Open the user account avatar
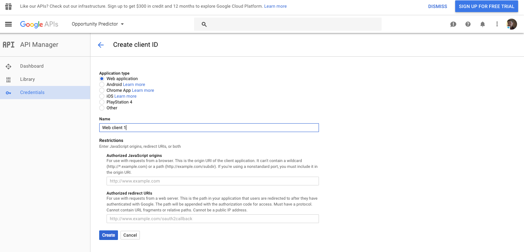The image size is (524, 252). tap(512, 24)
